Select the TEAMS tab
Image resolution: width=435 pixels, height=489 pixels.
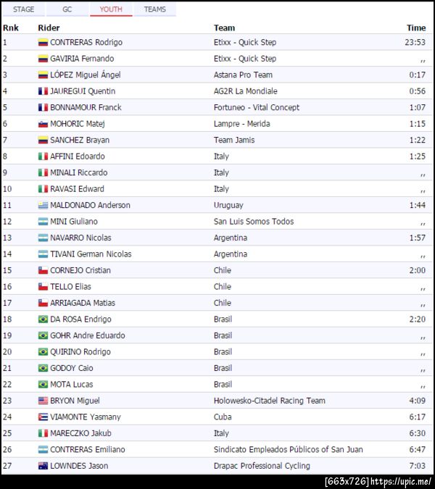(x=154, y=9)
